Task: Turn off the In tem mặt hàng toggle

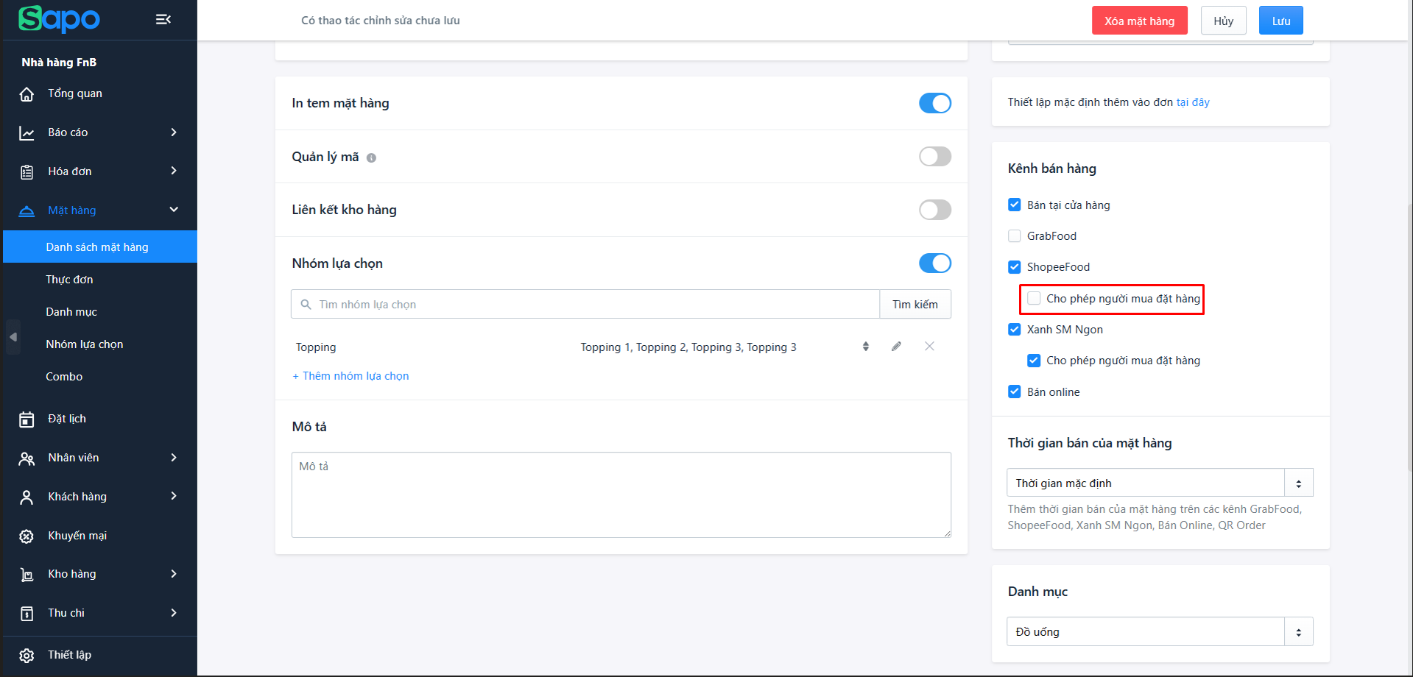Action: click(934, 103)
